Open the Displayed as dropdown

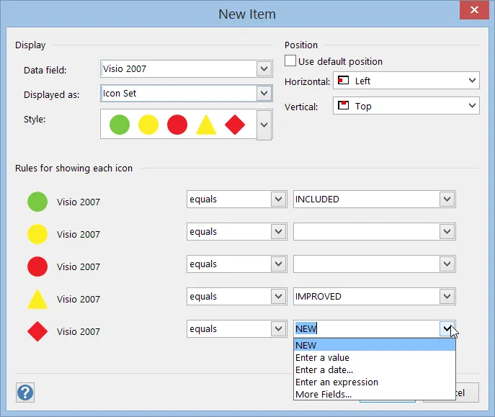tap(264, 93)
